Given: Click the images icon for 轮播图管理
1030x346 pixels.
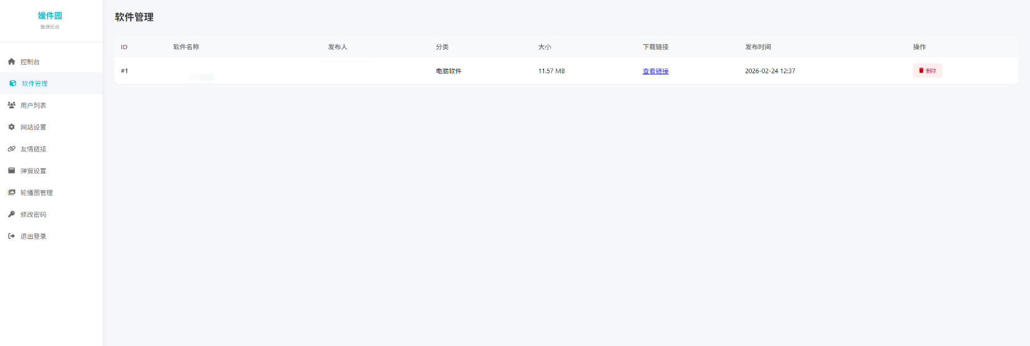Looking at the screenshot, I should pyautogui.click(x=11, y=193).
